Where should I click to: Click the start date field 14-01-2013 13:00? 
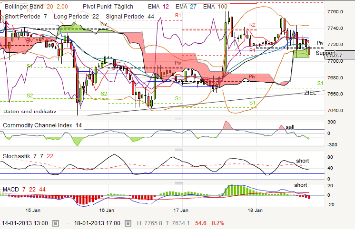[x=25, y=223]
